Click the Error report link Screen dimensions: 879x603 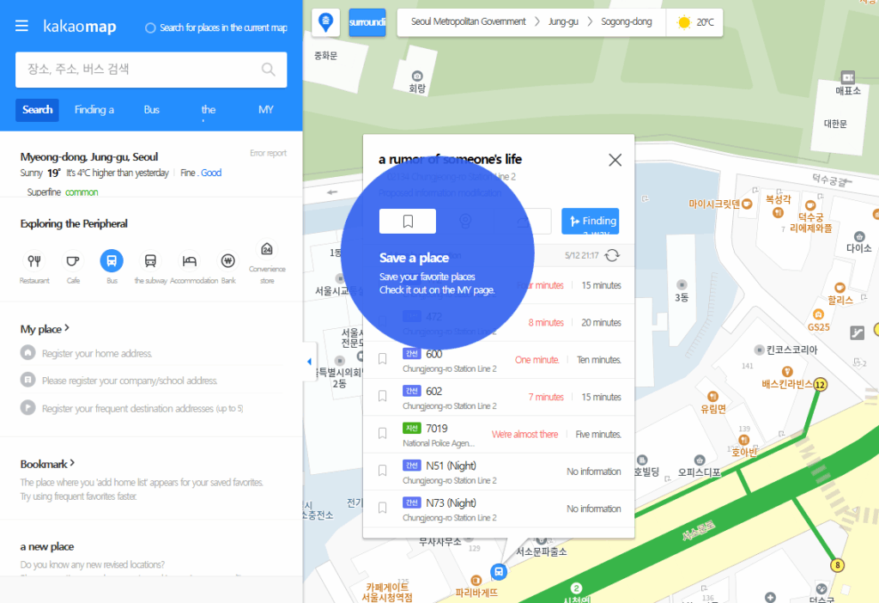(x=268, y=153)
